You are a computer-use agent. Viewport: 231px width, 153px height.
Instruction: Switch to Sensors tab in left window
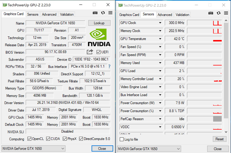click(x=33, y=14)
